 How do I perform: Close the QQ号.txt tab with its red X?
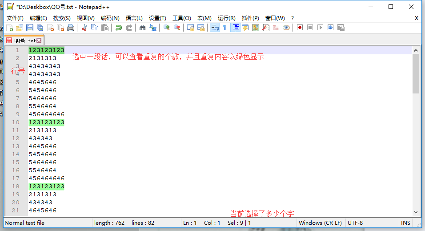coord(39,41)
